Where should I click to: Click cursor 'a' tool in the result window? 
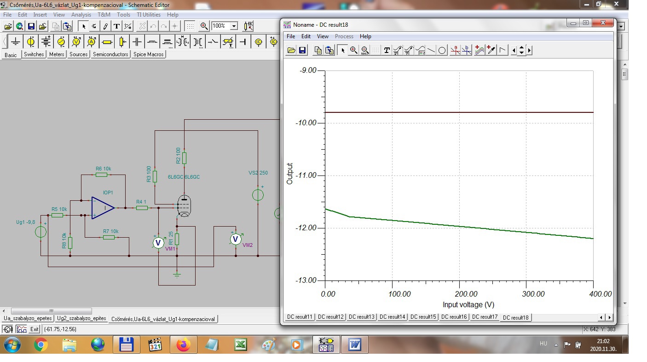click(455, 50)
